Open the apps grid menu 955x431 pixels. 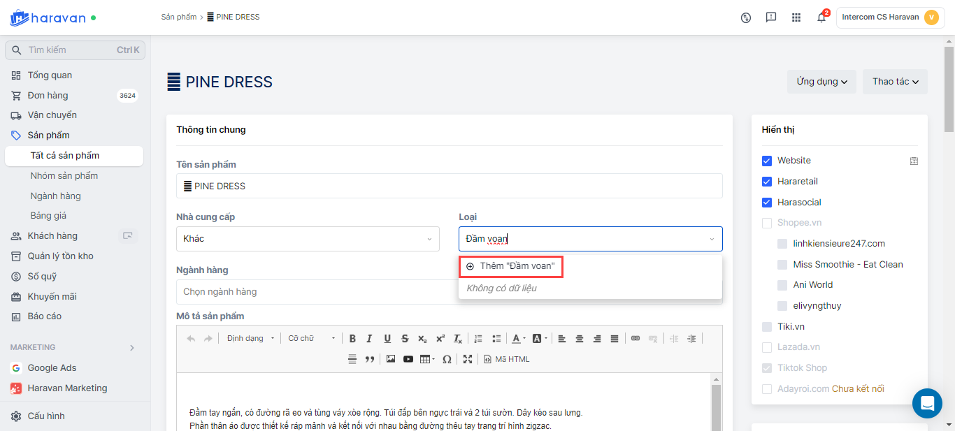796,17
